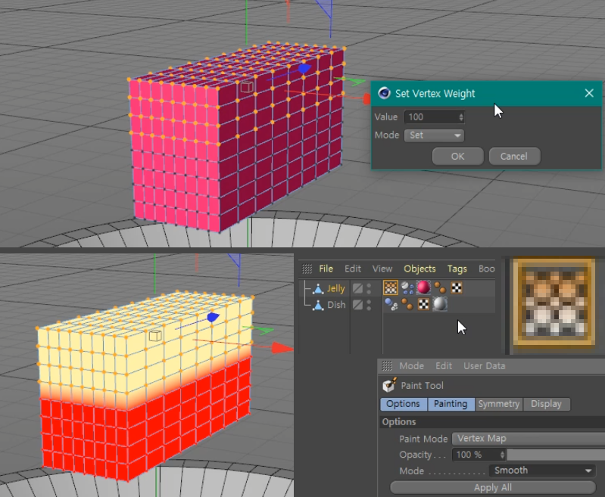Open the Paint Mode Vertex Map dropdown

pos(529,439)
